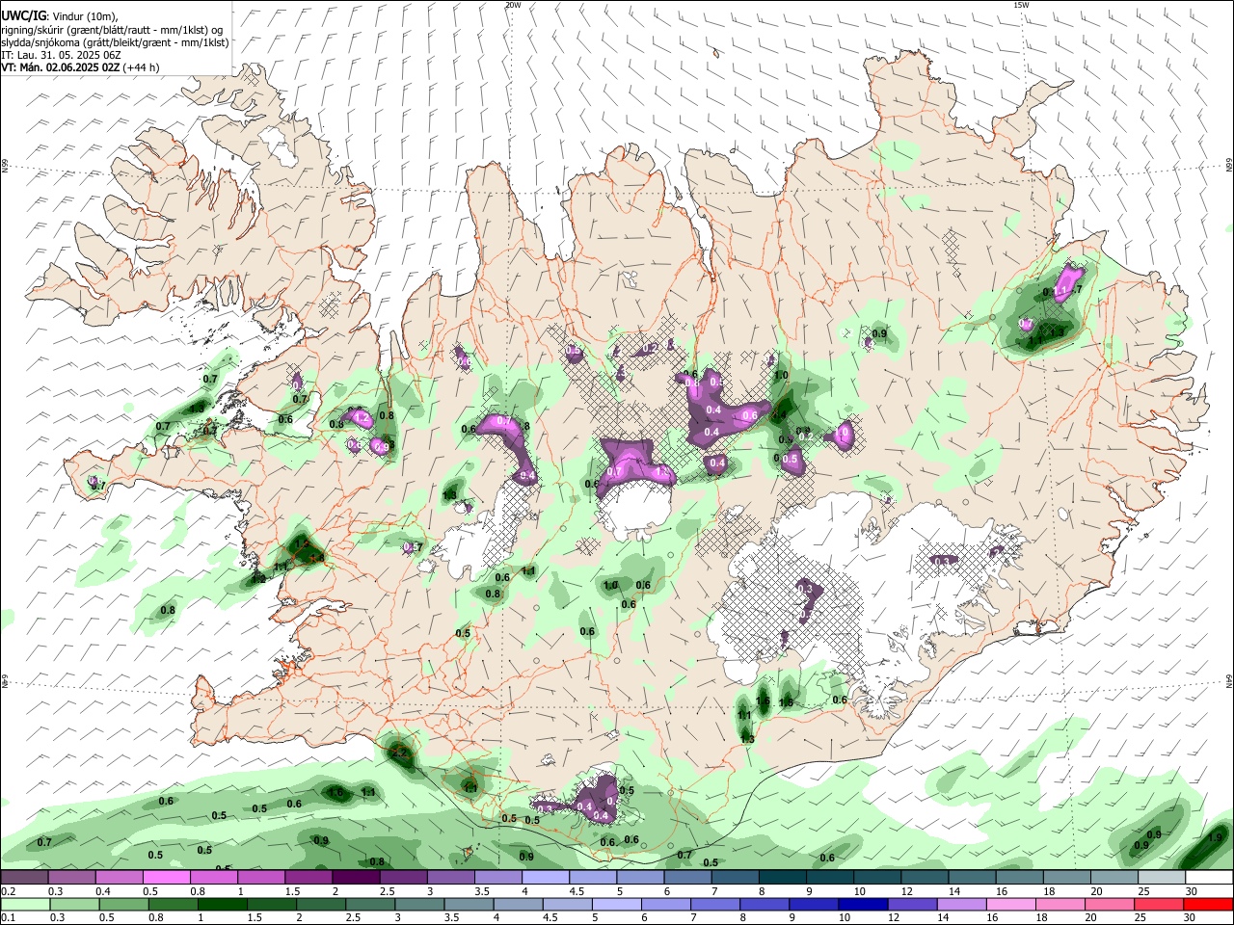Select pale lavender snow swatch for 4 to 4.5
The width and height of the screenshot is (1234, 925).
point(545,877)
